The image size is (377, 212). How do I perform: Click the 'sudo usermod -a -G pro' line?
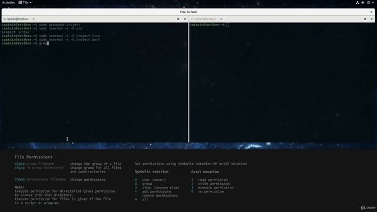click(x=42, y=28)
